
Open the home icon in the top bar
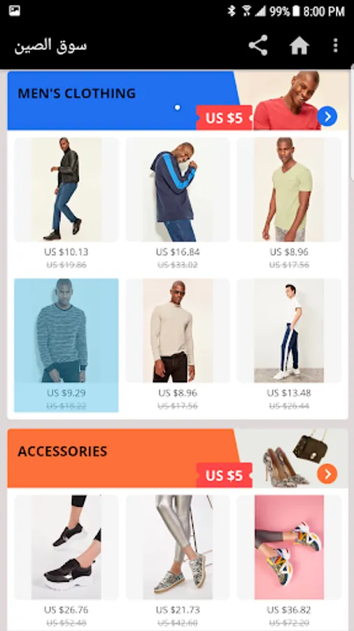pyautogui.click(x=299, y=46)
